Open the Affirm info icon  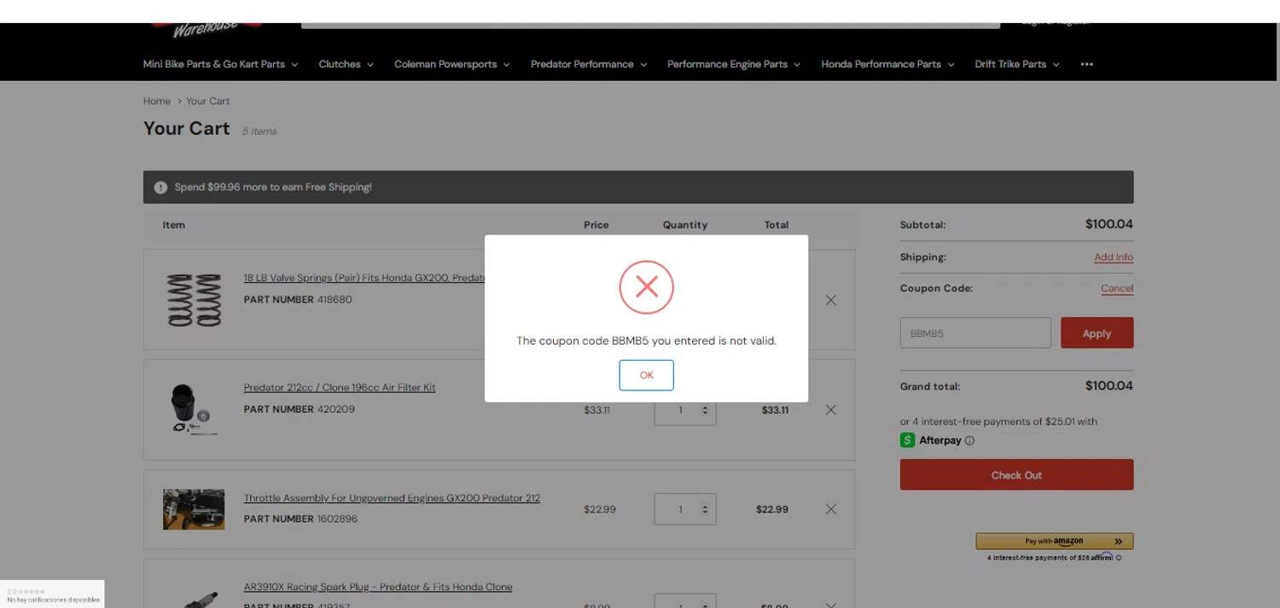1119,558
